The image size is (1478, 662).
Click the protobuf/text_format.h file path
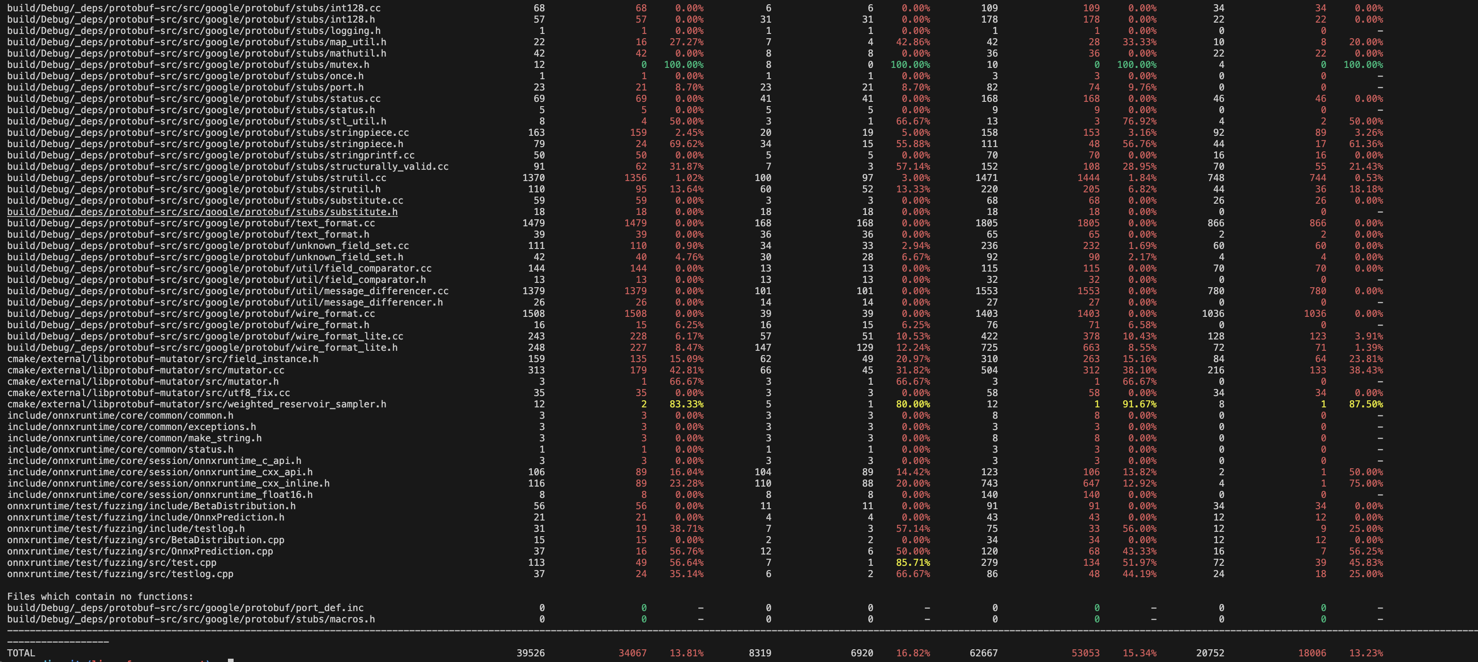[188, 234]
